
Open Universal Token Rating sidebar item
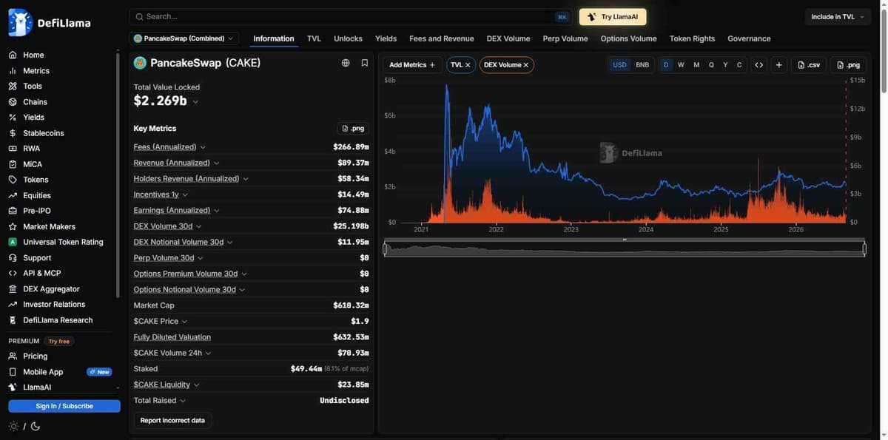[x=63, y=243]
